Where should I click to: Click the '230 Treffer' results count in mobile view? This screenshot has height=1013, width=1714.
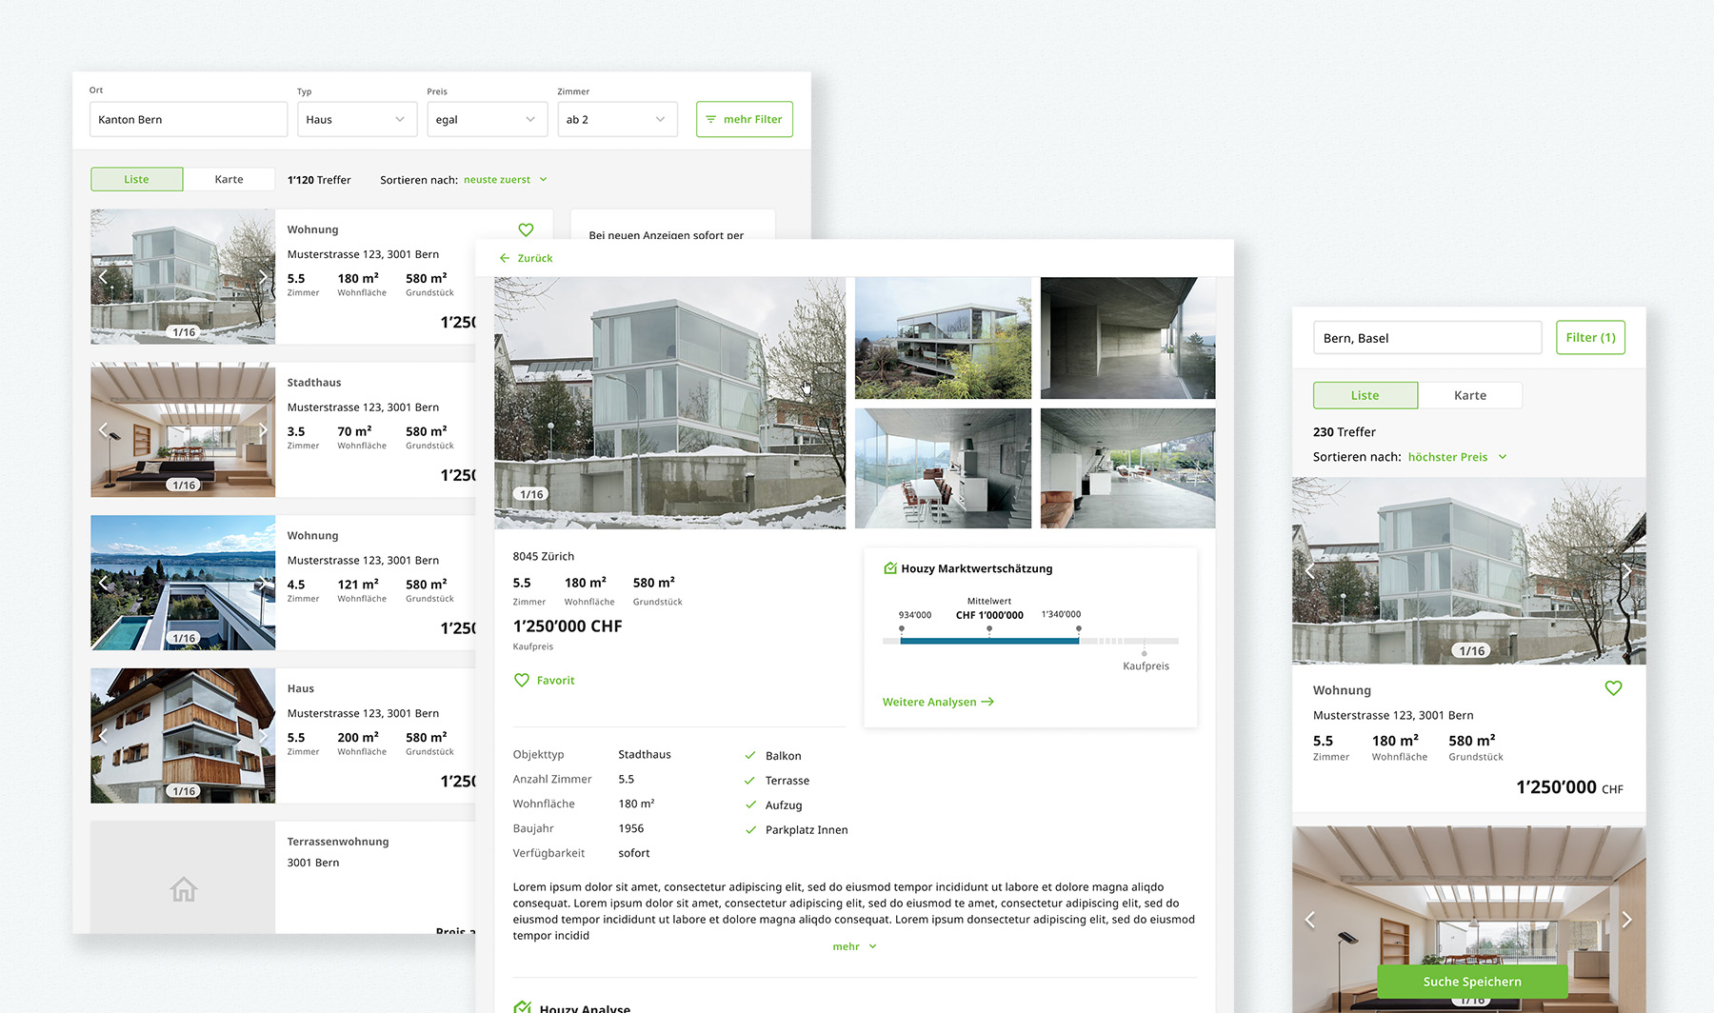coord(1345,431)
